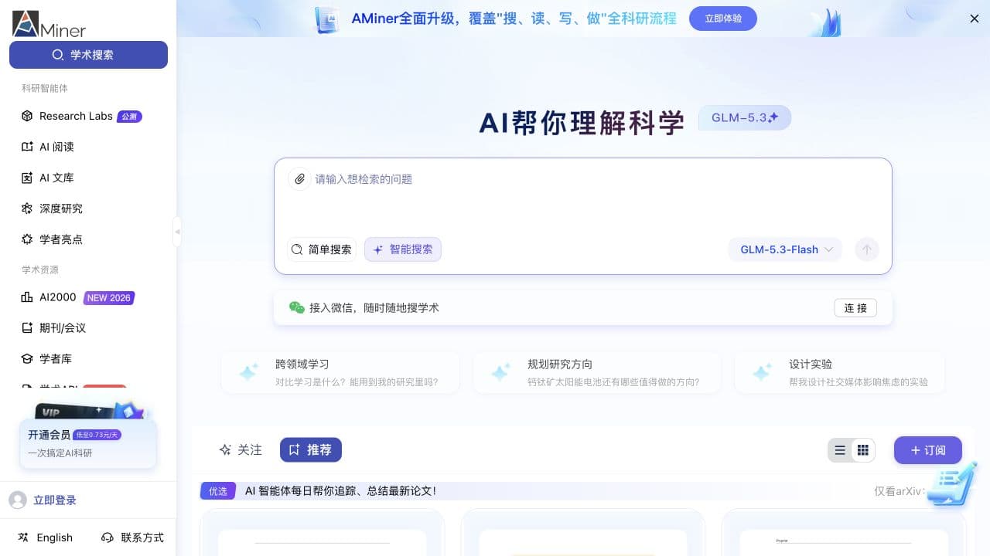Click the 立即体验 banner button

click(723, 19)
